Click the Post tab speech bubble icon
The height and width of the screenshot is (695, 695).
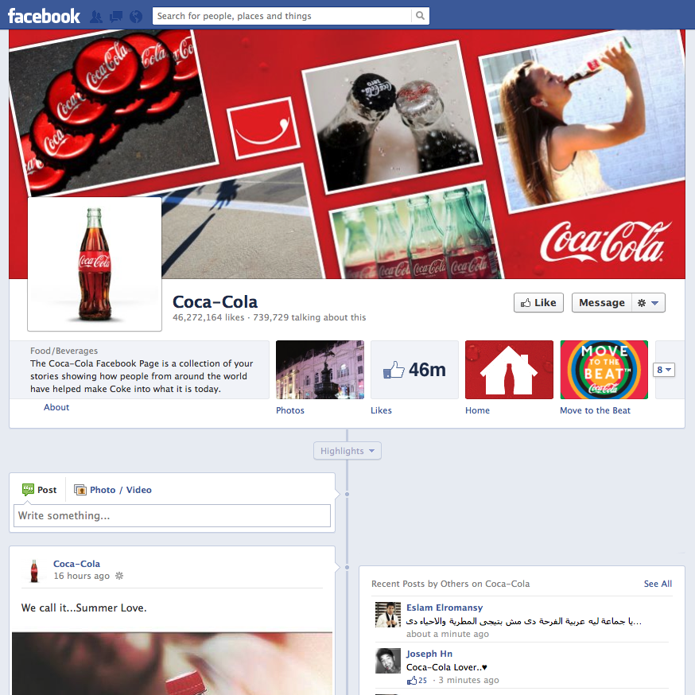pyautogui.click(x=28, y=489)
